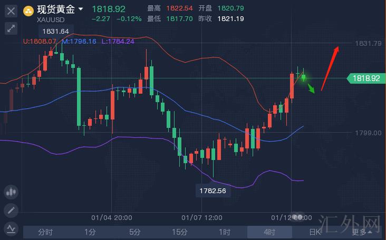Close the gold chart view
The height and width of the screenshot is (240, 386).
(x=11, y=11)
